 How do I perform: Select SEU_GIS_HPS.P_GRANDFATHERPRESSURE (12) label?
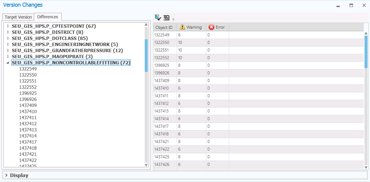(67, 50)
